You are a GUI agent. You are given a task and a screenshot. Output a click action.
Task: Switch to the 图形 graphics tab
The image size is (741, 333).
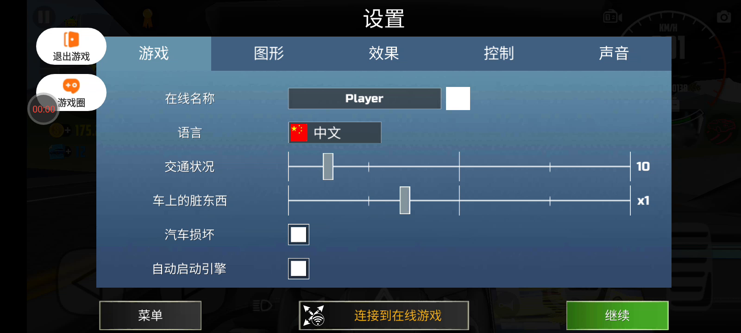269,54
